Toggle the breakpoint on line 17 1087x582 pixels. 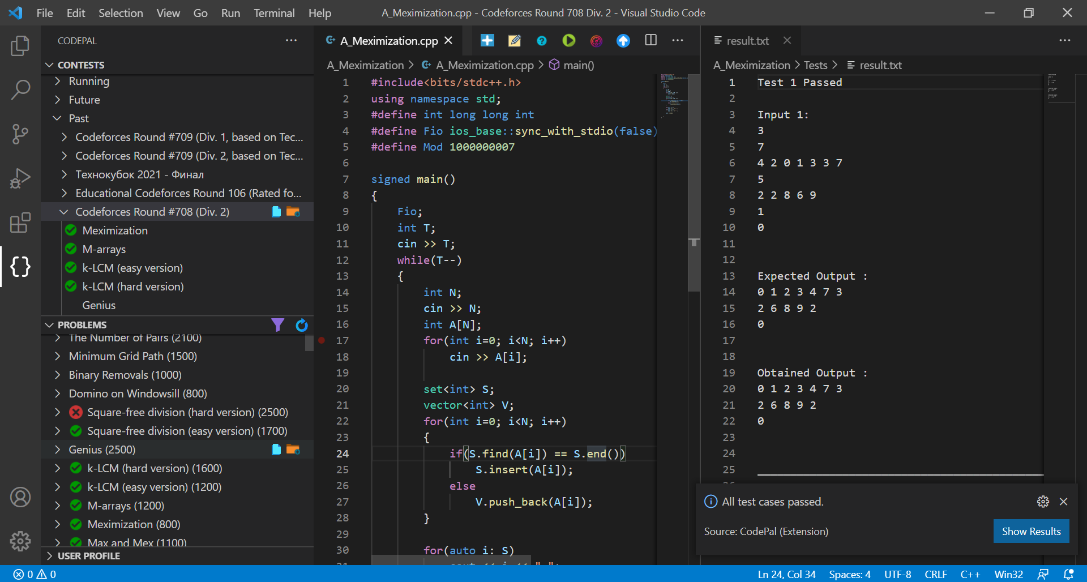click(322, 341)
